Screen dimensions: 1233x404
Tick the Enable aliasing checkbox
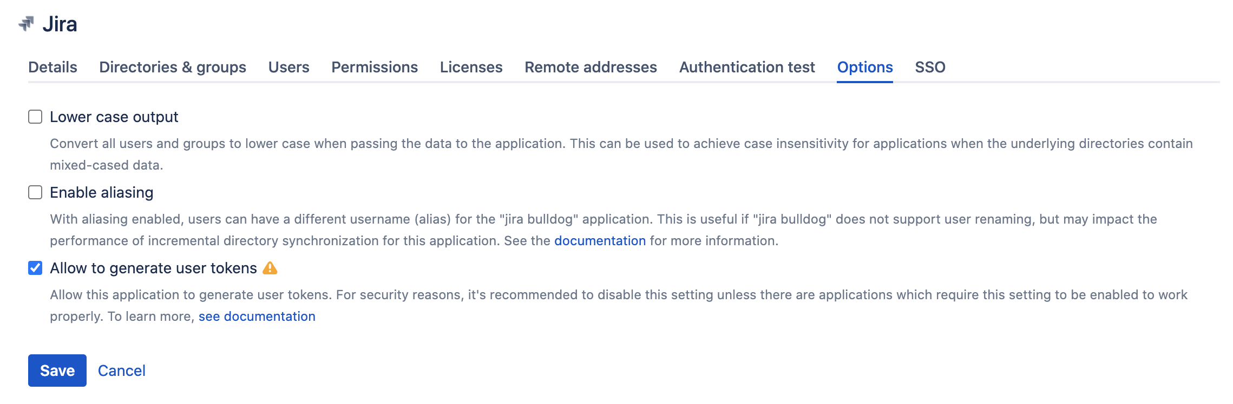click(x=35, y=192)
